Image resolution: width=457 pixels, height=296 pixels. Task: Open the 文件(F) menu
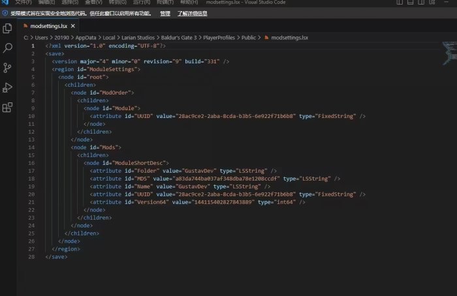click(24, 3)
